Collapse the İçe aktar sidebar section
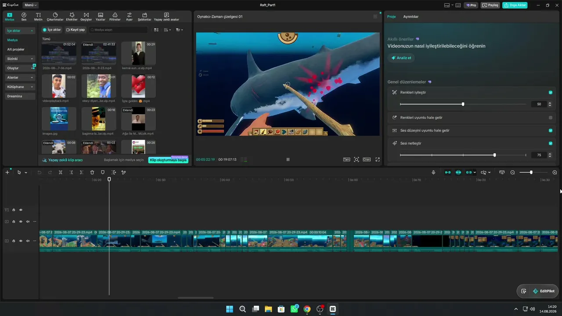This screenshot has width=562, height=316. (32, 31)
